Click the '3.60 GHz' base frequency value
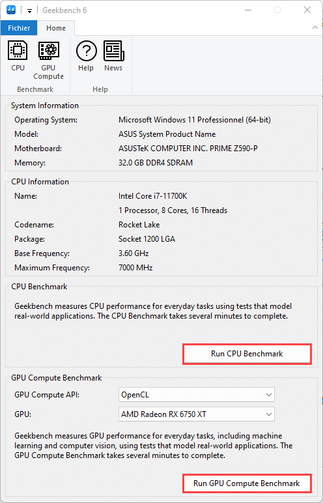Viewport: 323px width, 503px height. [x=133, y=253]
